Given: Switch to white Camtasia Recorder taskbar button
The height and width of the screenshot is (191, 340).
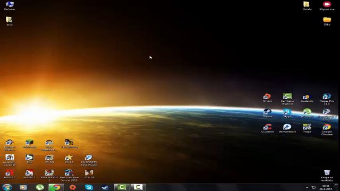Looking at the screenshot, I should [x=138, y=187].
